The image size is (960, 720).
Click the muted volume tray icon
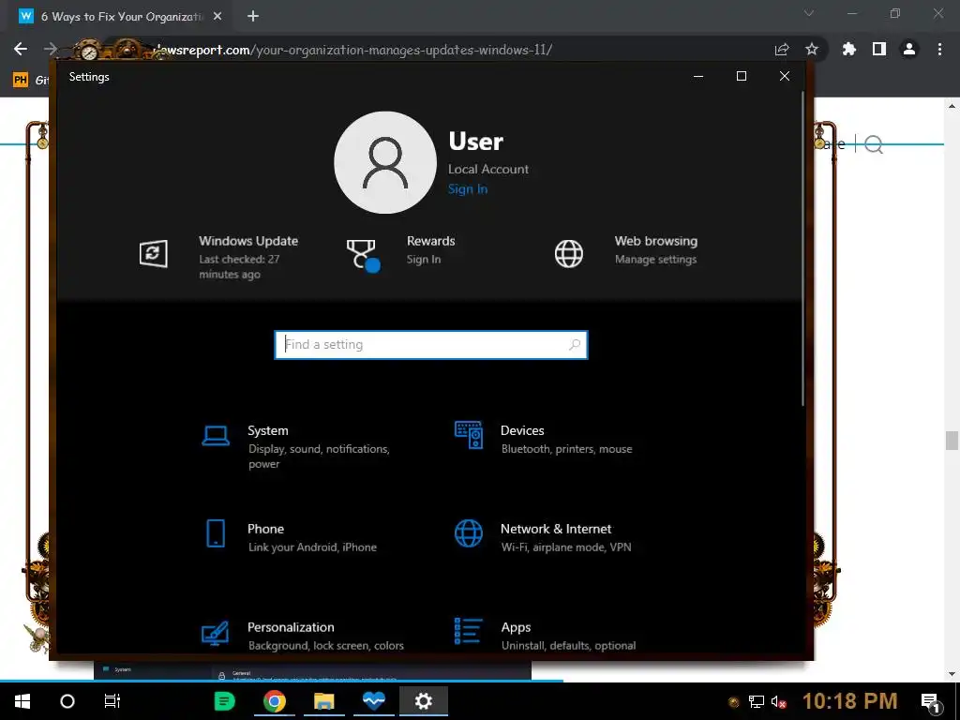[x=778, y=701]
